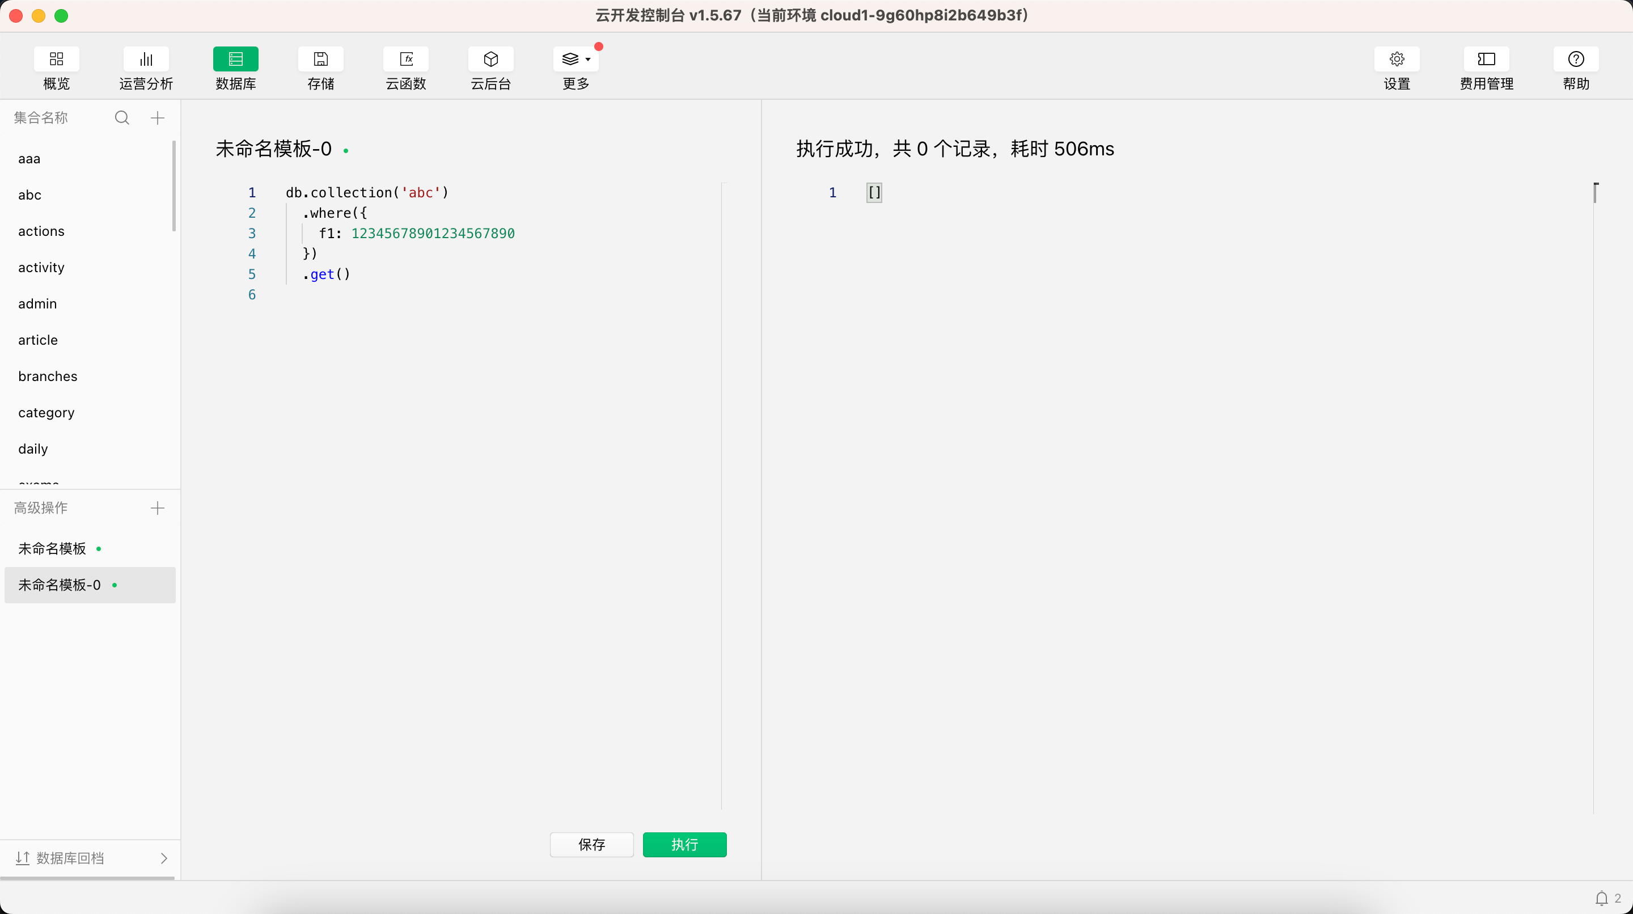Open 费用管理 billing icon
This screenshot has height=914, width=1633.
point(1486,59)
